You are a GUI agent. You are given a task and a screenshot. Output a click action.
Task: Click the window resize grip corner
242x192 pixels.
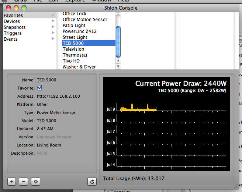pyautogui.click(x=236, y=186)
